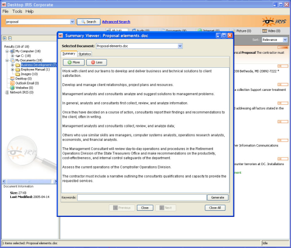291x248 pixels.
Task: Click the Idle status indicator
Action: pos(265,243)
